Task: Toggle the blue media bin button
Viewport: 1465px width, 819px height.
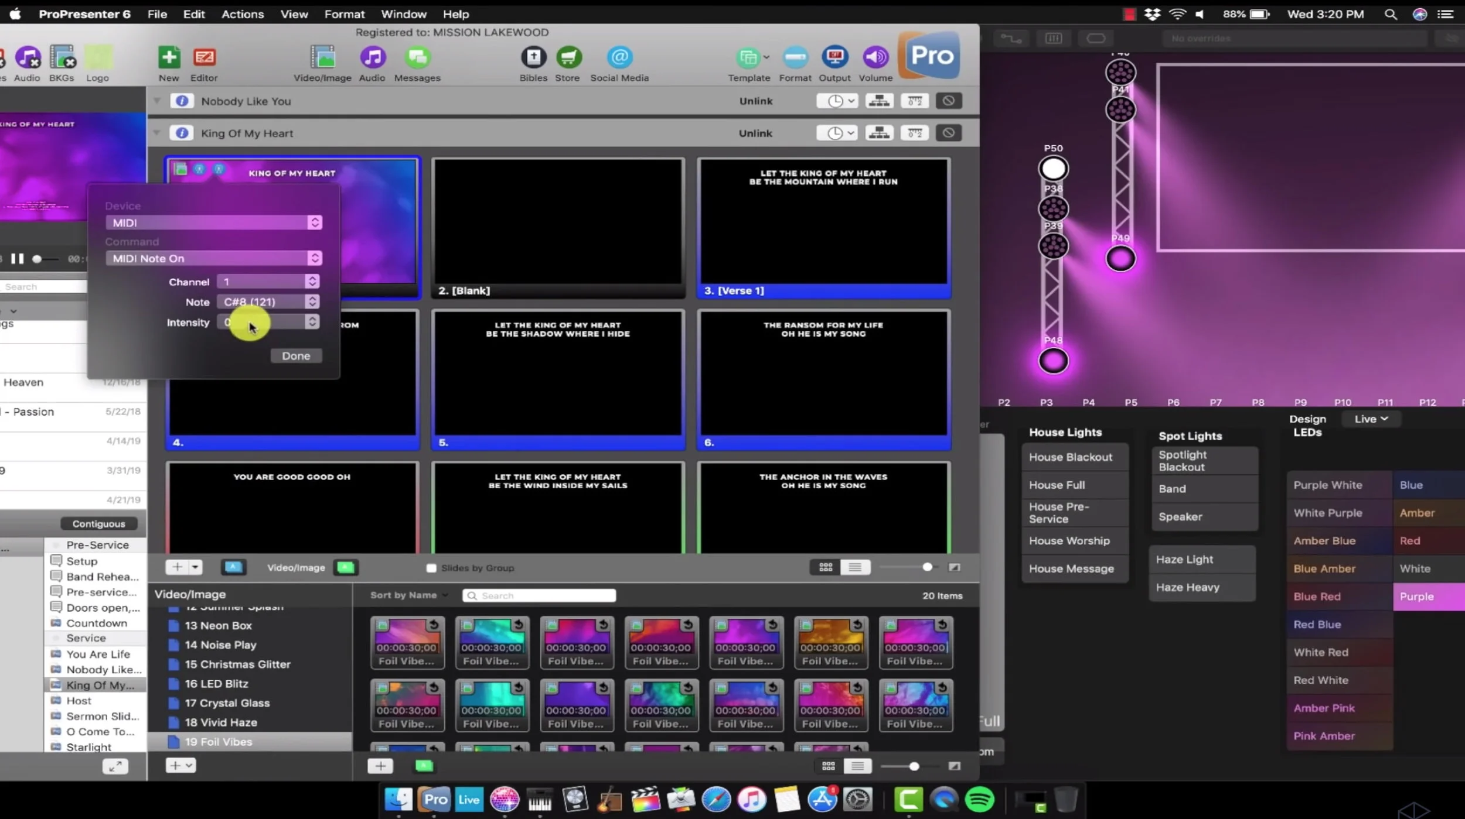Action: tap(233, 567)
